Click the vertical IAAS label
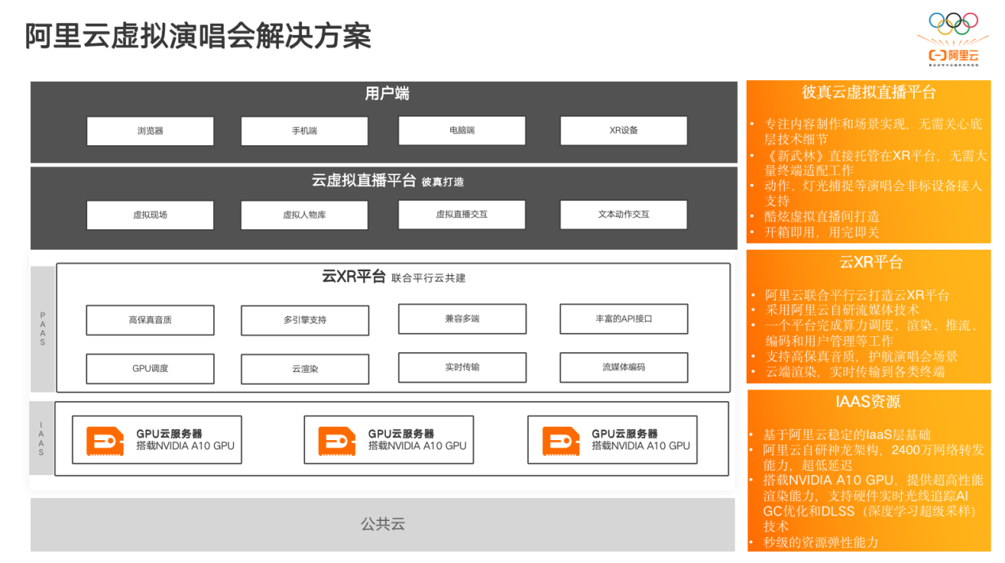 click(42, 439)
